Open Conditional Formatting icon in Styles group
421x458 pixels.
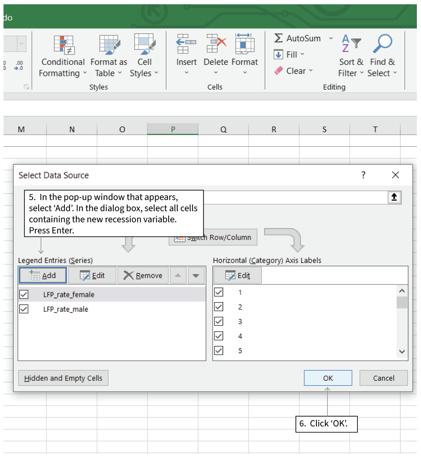tap(64, 45)
